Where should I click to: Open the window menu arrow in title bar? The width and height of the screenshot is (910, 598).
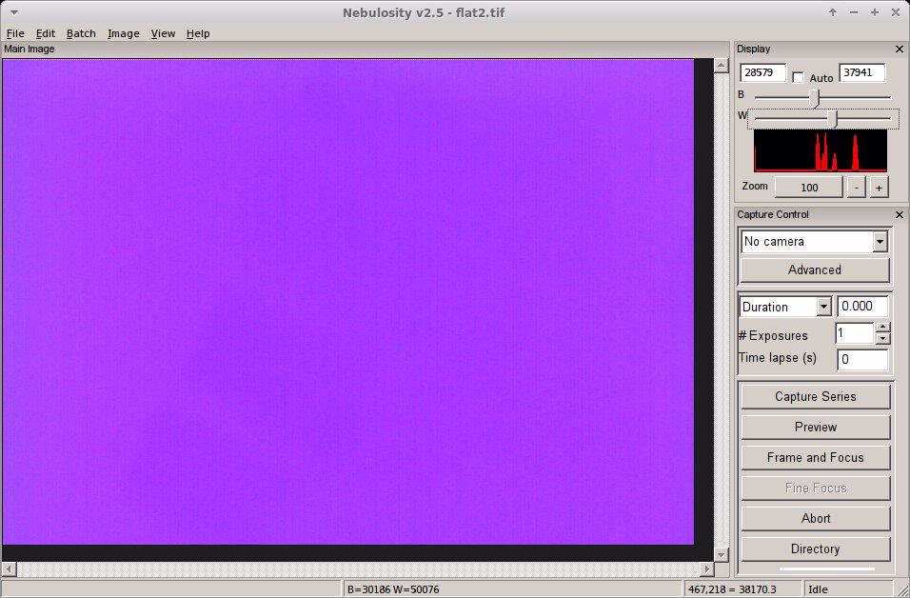(x=13, y=12)
